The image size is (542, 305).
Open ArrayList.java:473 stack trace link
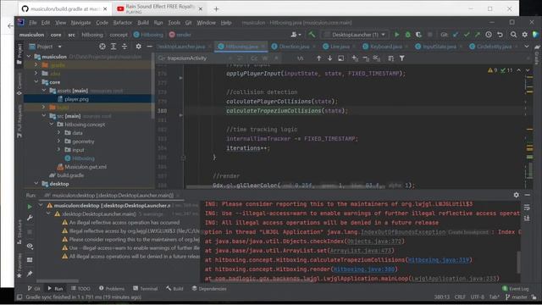pos(361,251)
